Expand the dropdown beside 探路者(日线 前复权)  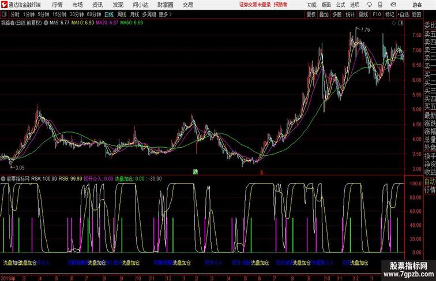click(x=46, y=23)
